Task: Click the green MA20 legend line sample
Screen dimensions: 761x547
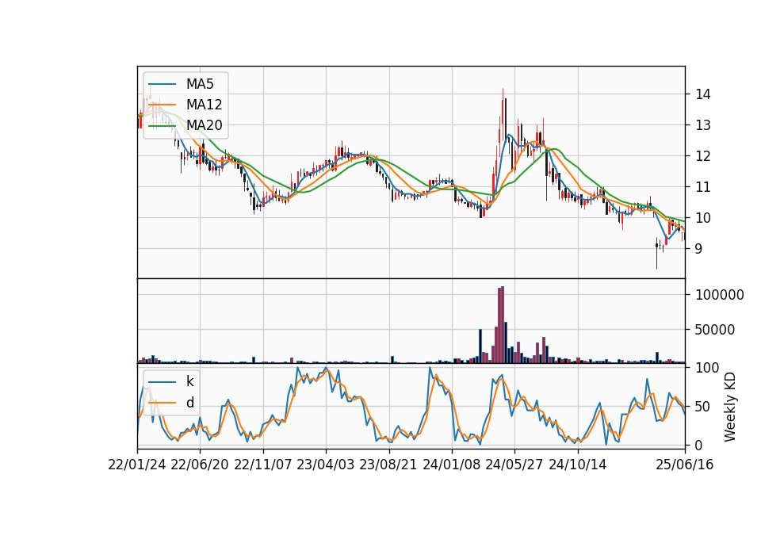Action: tap(162, 126)
